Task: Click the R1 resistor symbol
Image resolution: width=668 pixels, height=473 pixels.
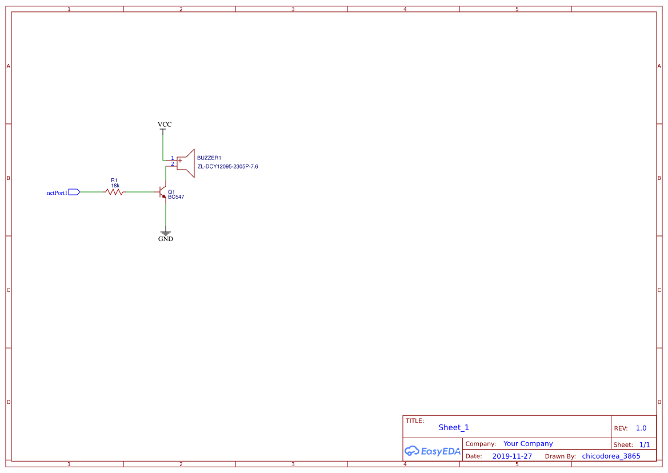Action: pos(114,192)
